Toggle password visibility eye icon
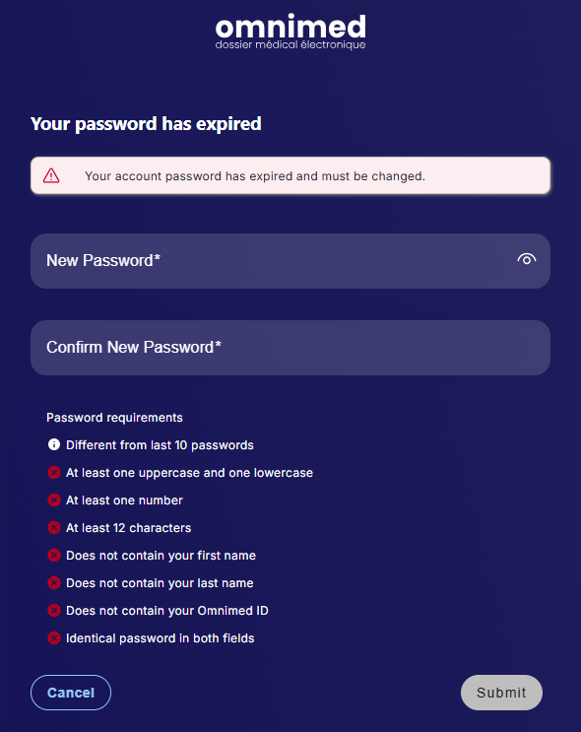 pyautogui.click(x=527, y=259)
